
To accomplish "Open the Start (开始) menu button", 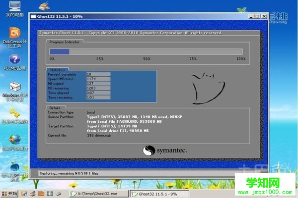I will coord(9,194).
